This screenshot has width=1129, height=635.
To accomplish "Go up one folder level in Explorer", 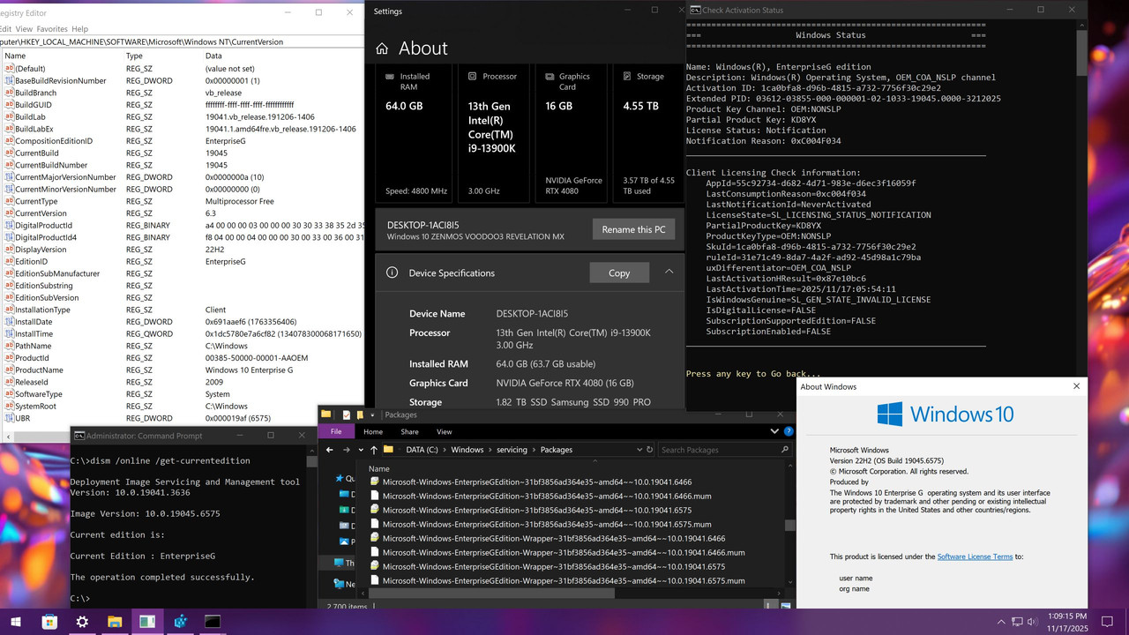I will click(x=374, y=450).
